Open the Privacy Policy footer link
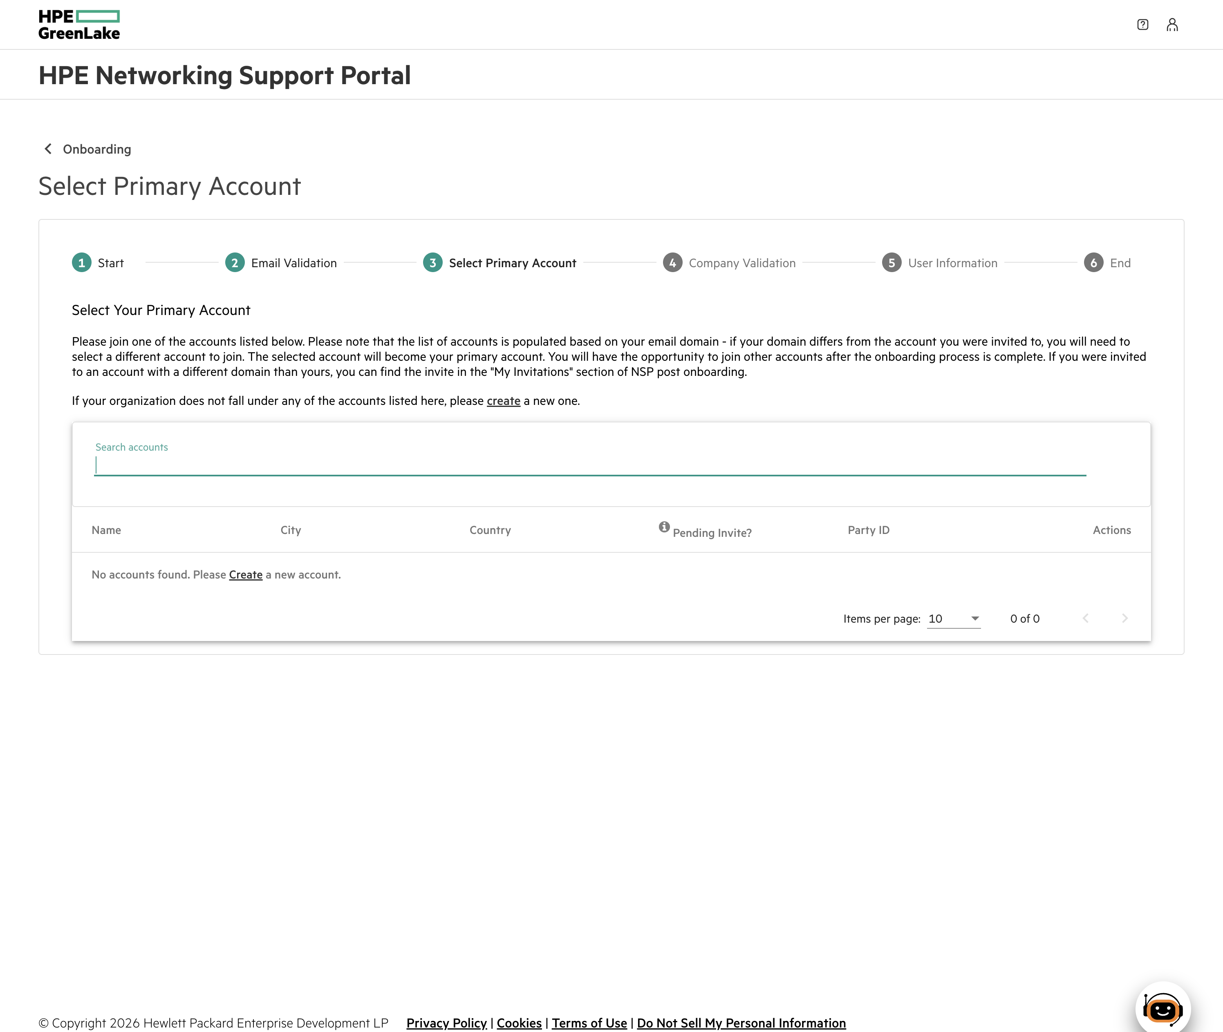The width and height of the screenshot is (1223, 1032). [446, 1023]
